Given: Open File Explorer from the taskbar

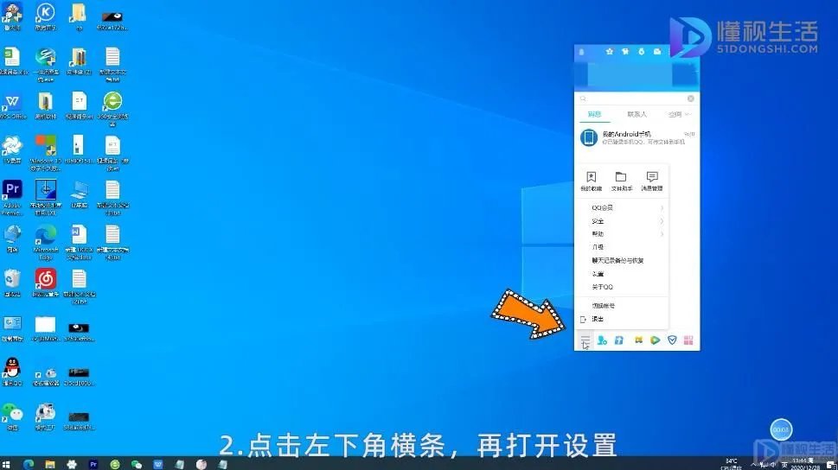Looking at the screenshot, I should point(50,464).
